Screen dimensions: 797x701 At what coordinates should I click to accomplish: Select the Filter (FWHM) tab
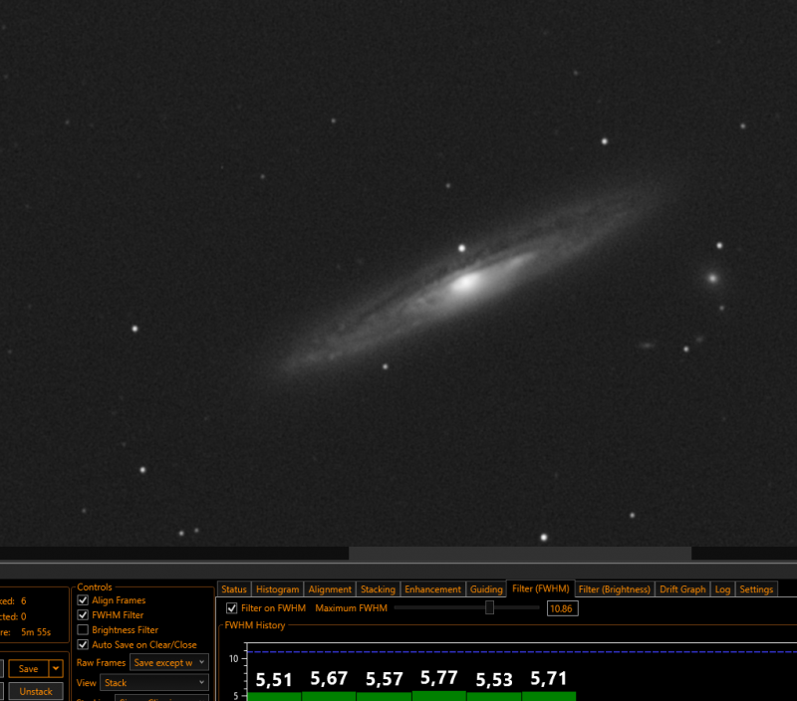(541, 588)
